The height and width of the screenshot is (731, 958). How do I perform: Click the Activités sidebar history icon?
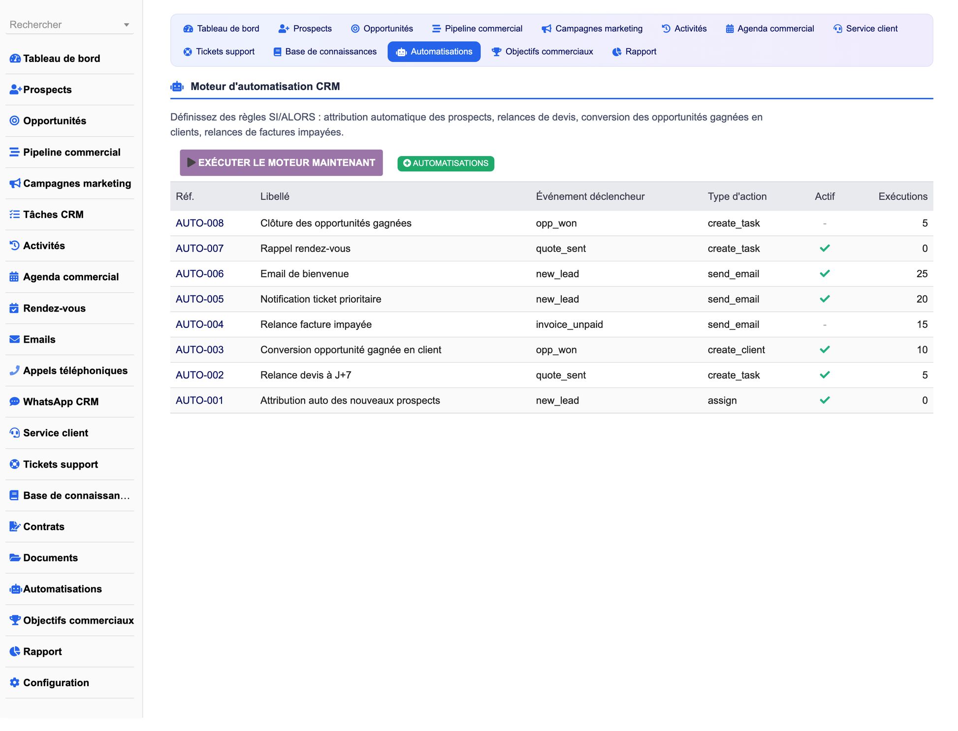15,246
